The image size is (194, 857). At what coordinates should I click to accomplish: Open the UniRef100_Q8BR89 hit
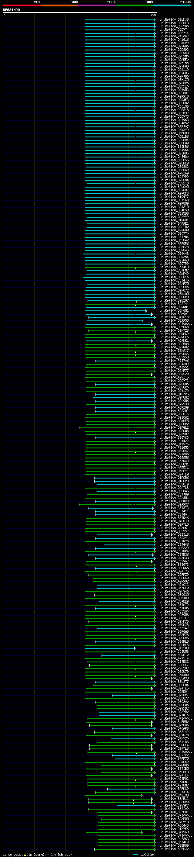[x=174, y=845]
